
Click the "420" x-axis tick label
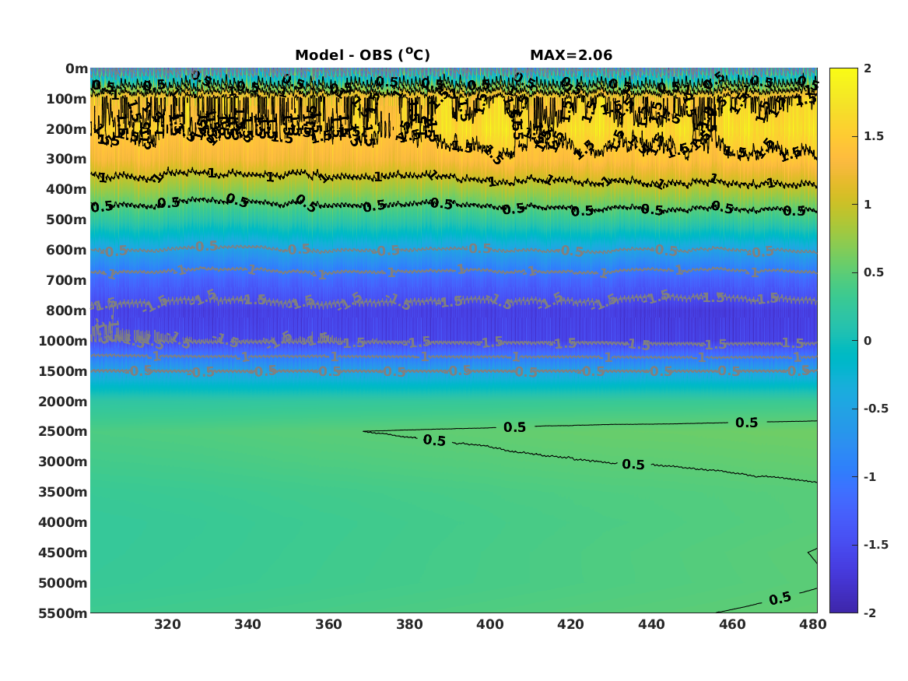[570, 624]
